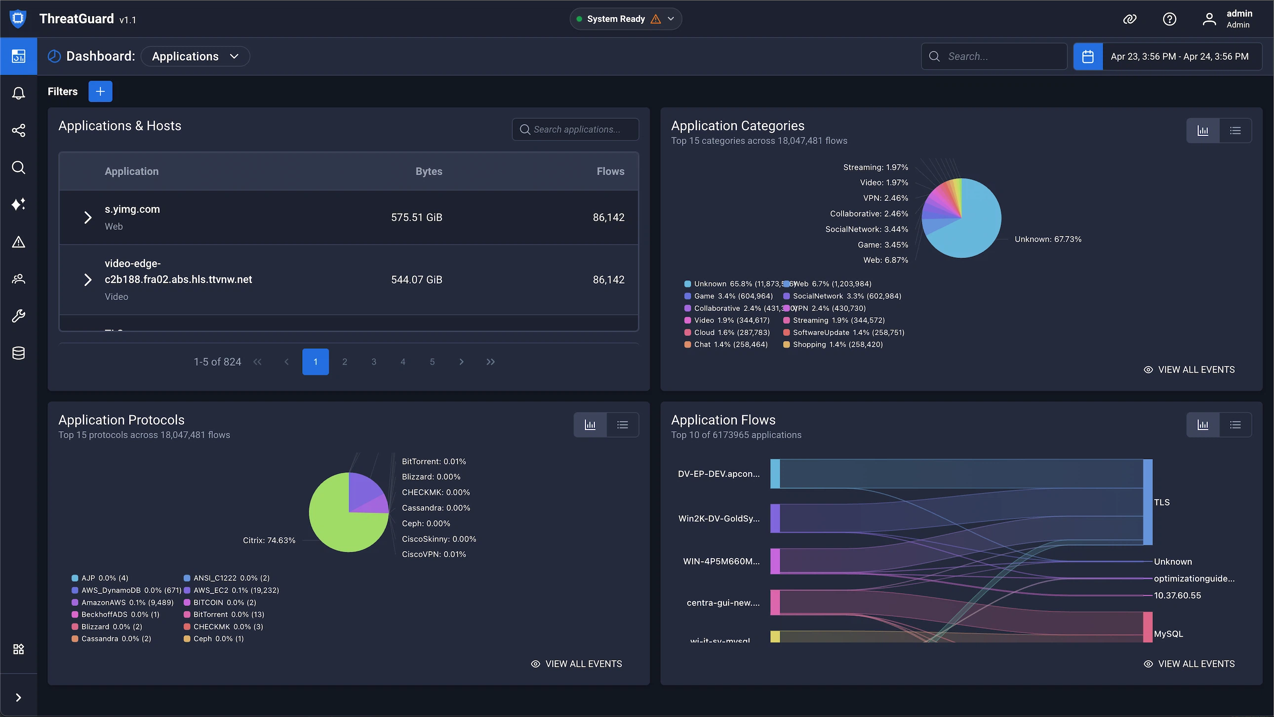Toggle BitTorrent legend entry in Protocols
The image size is (1274, 717).
224,614
